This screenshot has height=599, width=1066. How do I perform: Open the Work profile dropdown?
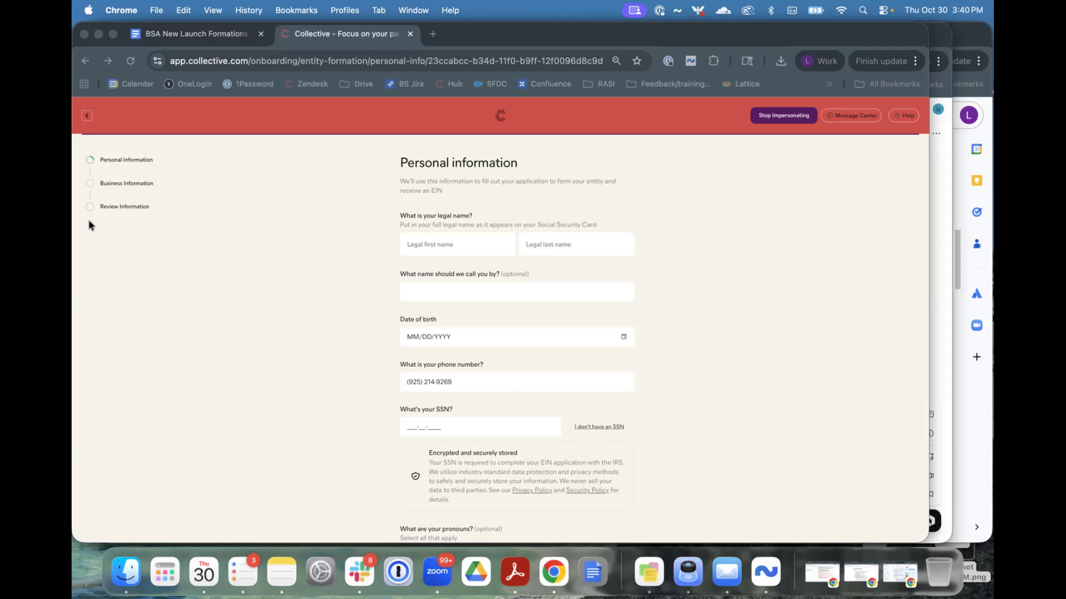pyautogui.click(x=819, y=61)
